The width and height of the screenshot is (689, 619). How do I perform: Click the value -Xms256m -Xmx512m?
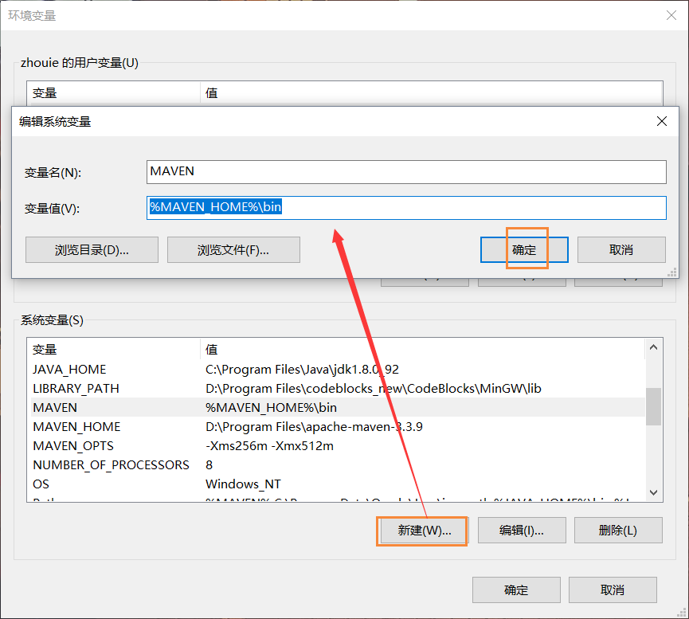pos(269,446)
